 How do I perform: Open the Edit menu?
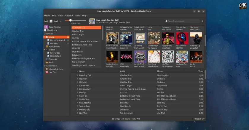pyautogui.click(x=54, y=16)
